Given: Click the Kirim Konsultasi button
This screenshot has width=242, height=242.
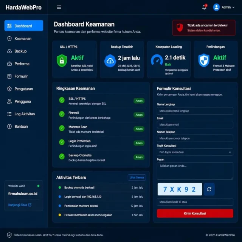Looking at the screenshot, I should (195, 213).
